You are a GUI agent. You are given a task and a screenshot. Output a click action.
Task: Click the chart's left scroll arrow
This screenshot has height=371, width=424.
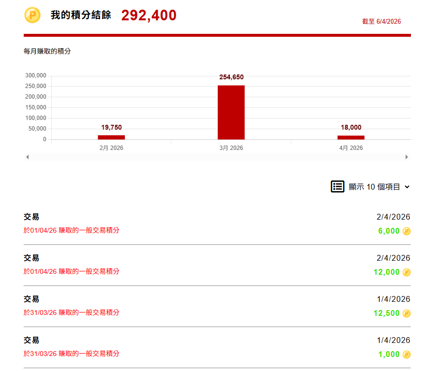point(27,157)
